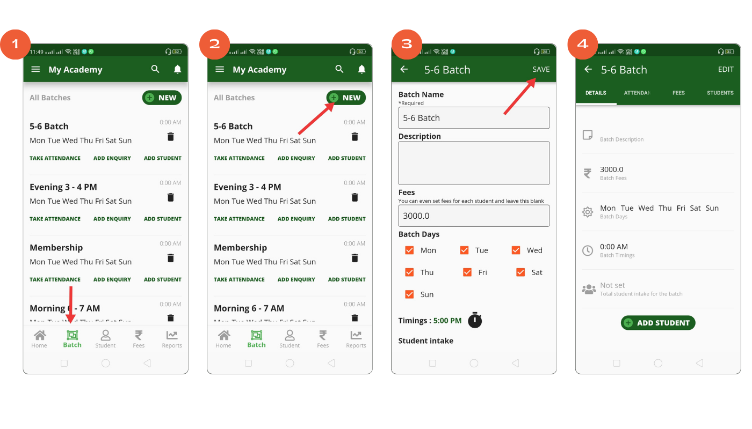Open notifications bell in screen 1
This screenshot has width=752, height=429.
(x=177, y=69)
